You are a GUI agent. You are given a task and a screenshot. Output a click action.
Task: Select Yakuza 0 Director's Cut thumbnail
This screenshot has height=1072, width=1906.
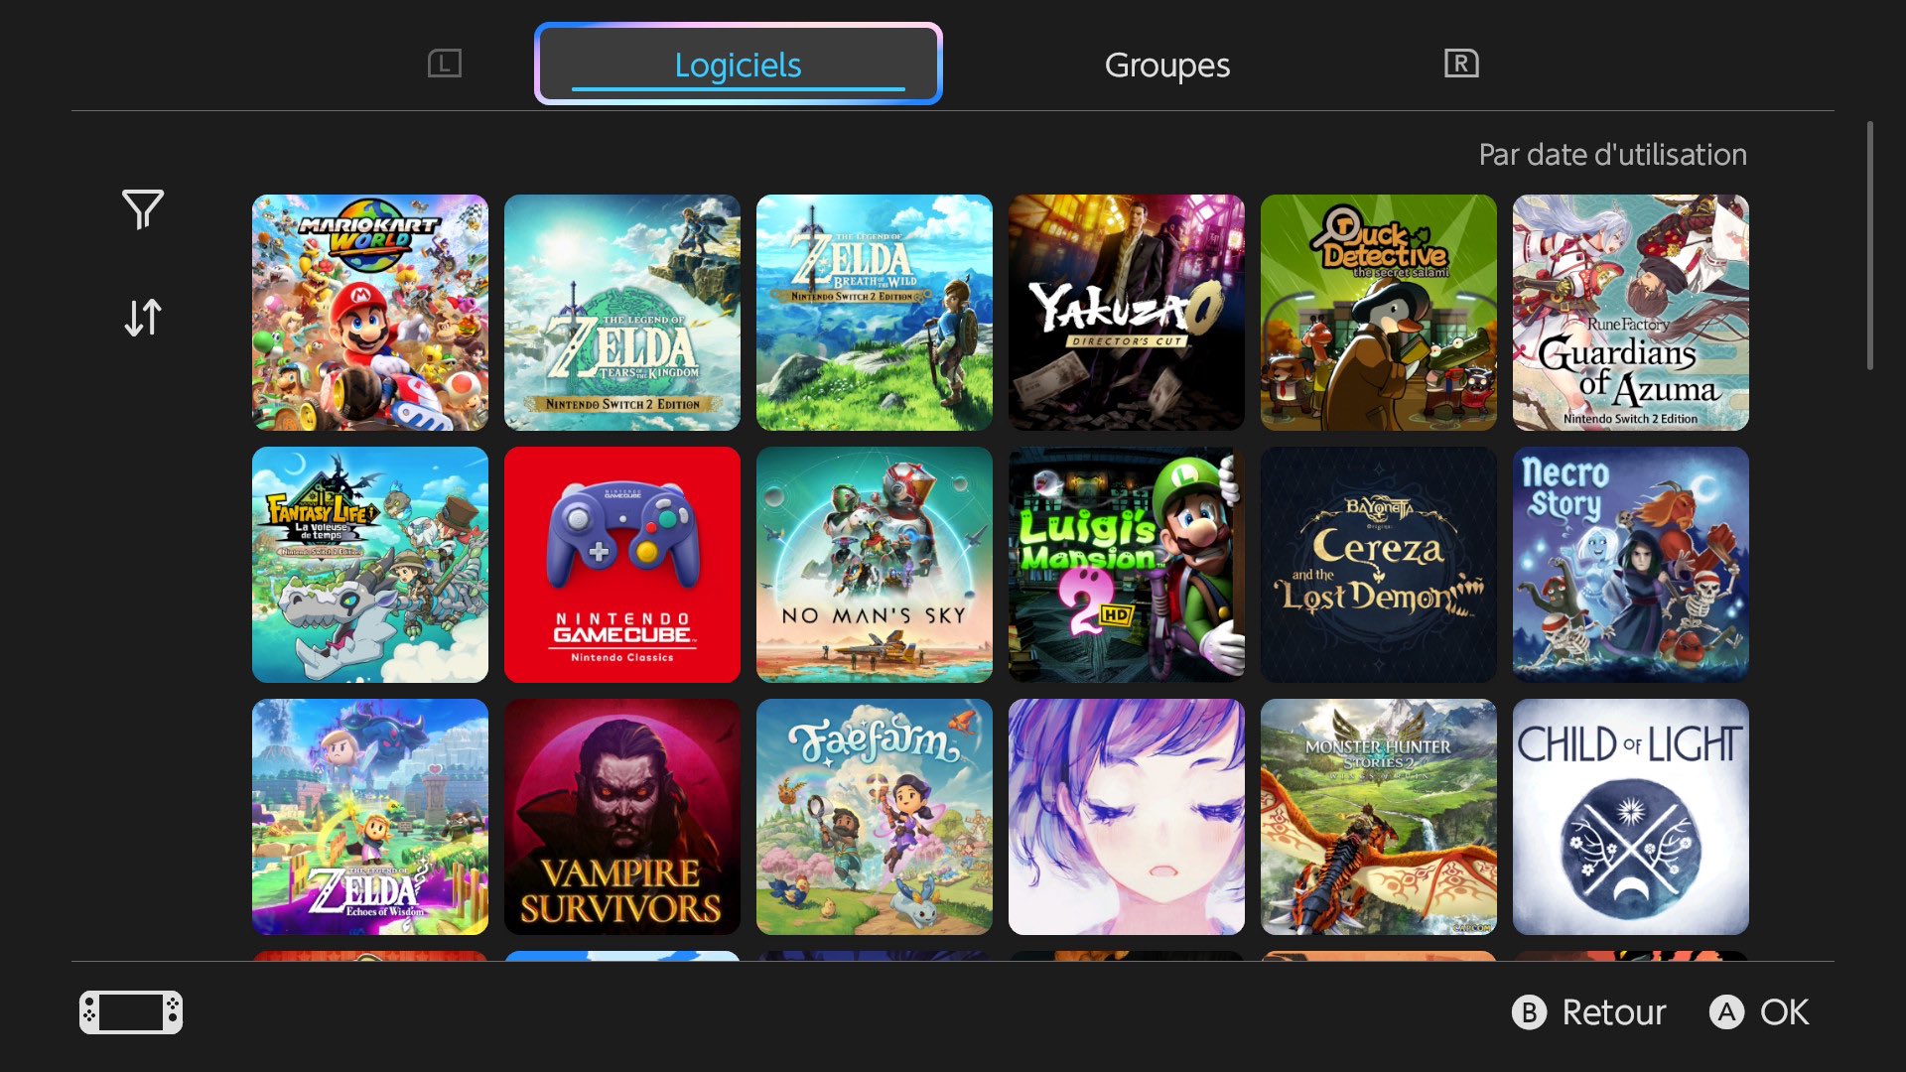click(1127, 313)
